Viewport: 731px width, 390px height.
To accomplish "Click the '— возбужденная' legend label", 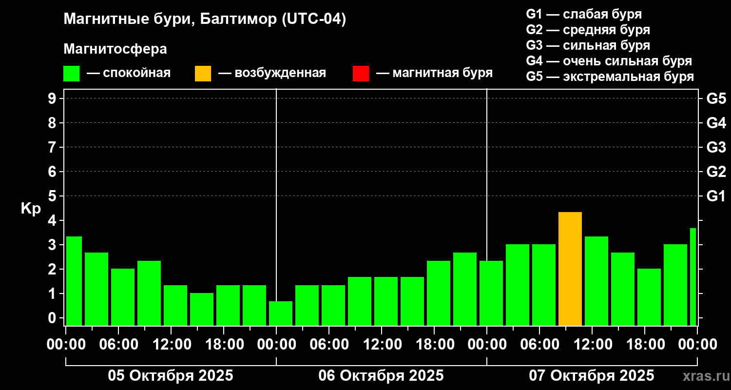I will 272,74.
